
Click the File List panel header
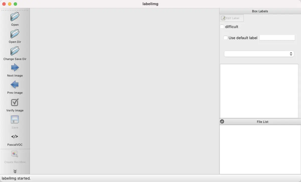tap(262, 122)
